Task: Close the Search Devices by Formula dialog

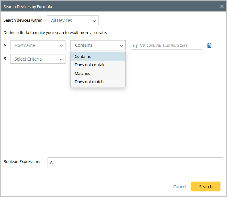Action: click(x=222, y=6)
